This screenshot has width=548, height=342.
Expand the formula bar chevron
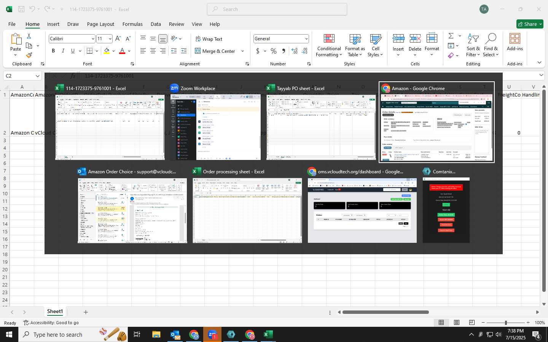[541, 76]
